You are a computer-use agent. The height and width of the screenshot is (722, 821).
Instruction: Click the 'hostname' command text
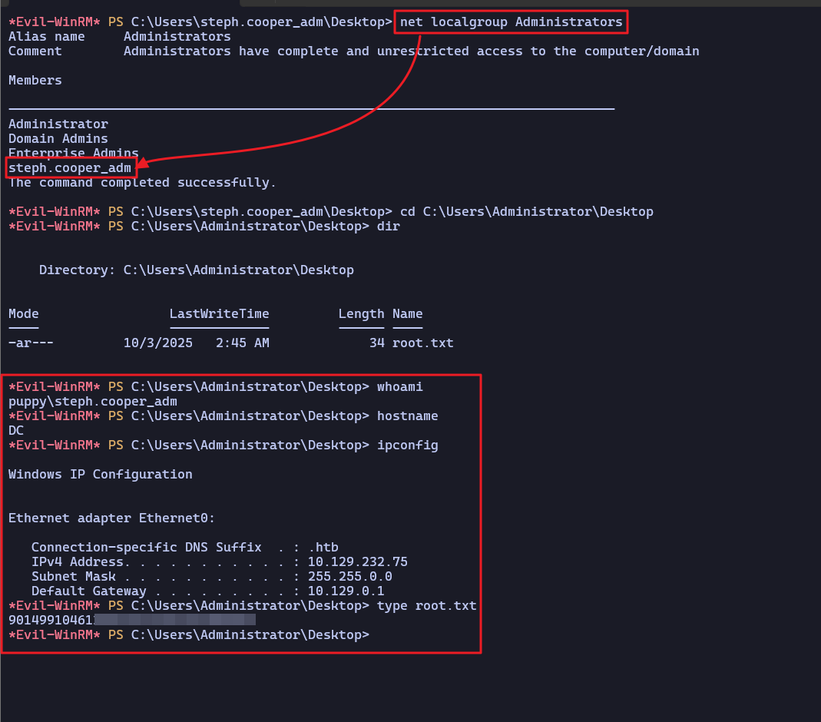point(407,416)
